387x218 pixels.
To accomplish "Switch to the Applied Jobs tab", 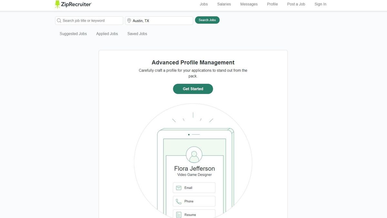I will click(x=107, y=34).
